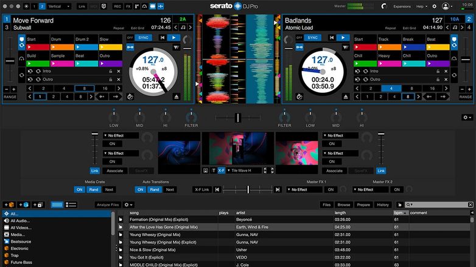Click the REC recording panel button
The width and height of the screenshot is (476, 267).
[117, 6]
